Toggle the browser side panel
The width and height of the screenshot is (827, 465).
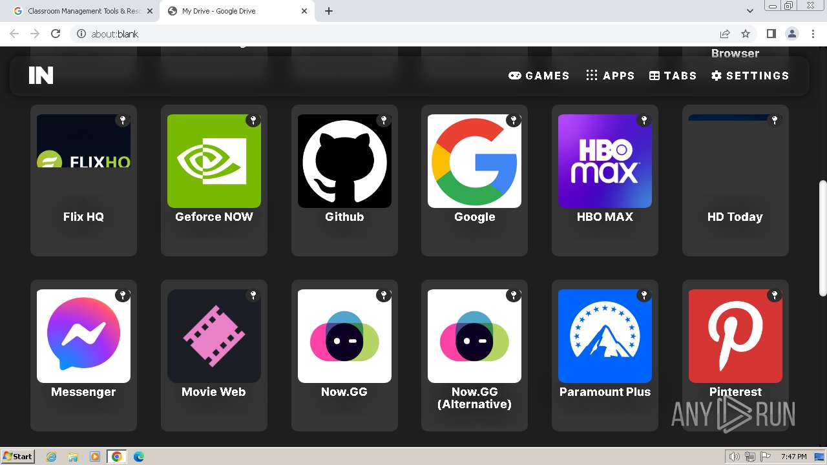tap(771, 34)
